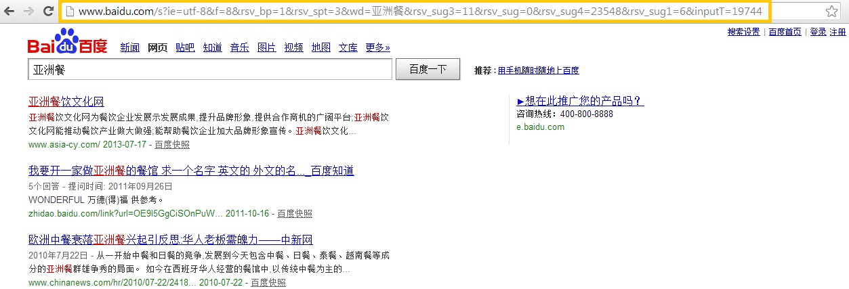This screenshot has width=849, height=289.
Task: Expand the 更多» more menu
Action: click(377, 47)
